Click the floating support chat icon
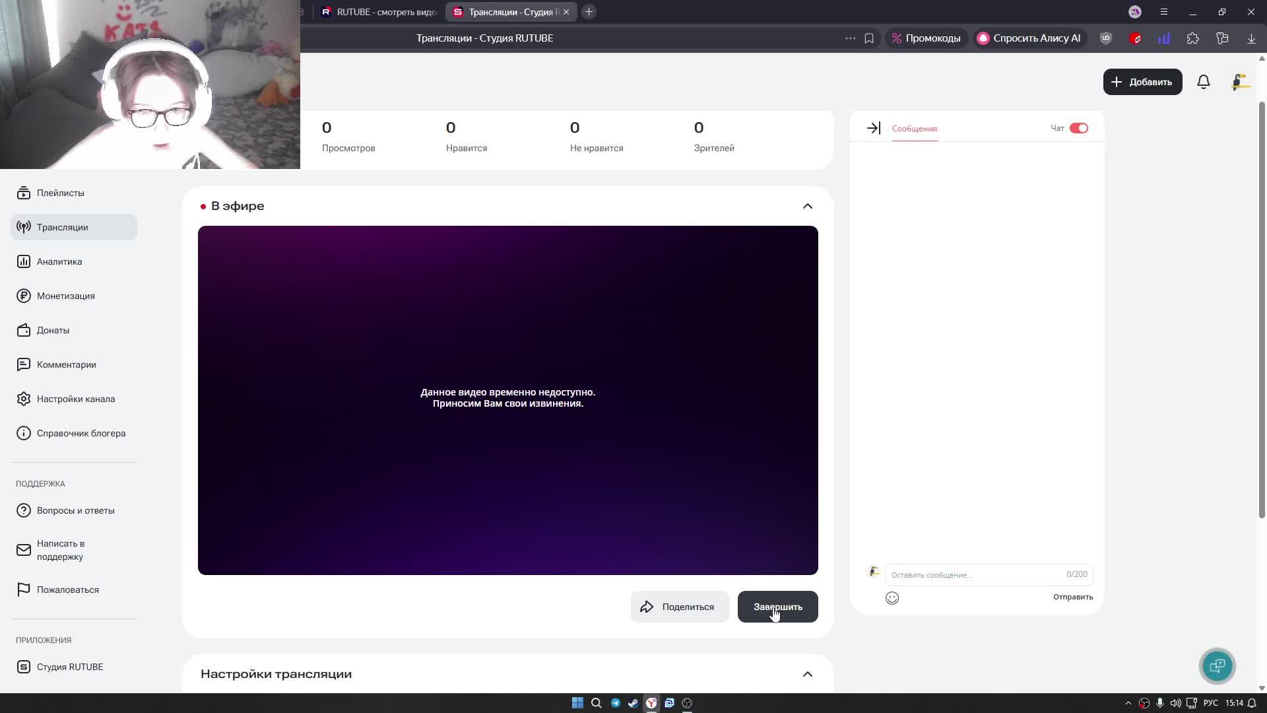The height and width of the screenshot is (713, 1267). (x=1217, y=665)
